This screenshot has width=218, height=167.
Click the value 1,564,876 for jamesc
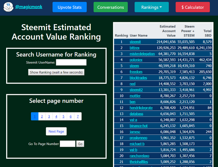[187, 132]
